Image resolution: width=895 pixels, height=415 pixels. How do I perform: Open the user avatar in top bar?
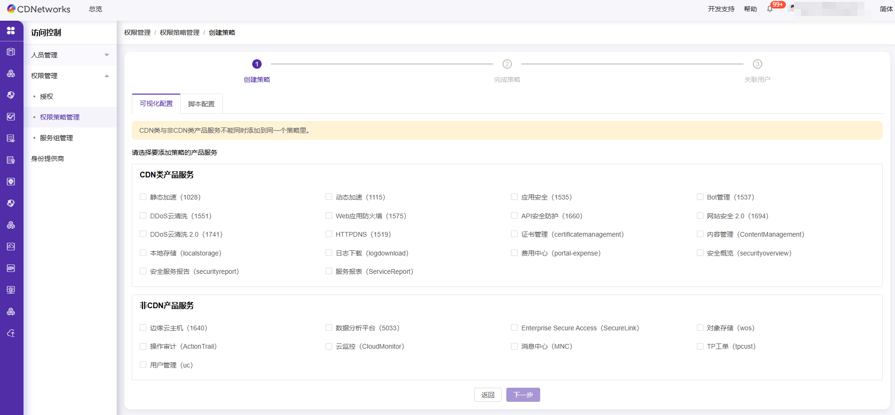pyautogui.click(x=793, y=8)
